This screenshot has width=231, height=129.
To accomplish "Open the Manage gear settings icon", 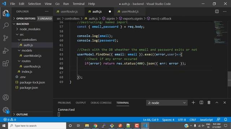I will coord(6,110).
